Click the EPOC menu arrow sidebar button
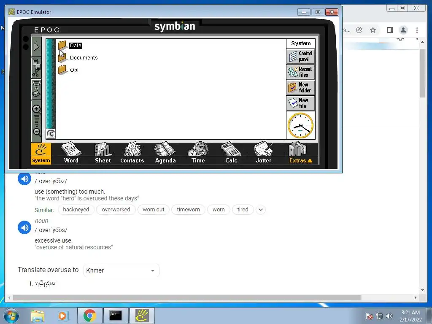 point(36,47)
